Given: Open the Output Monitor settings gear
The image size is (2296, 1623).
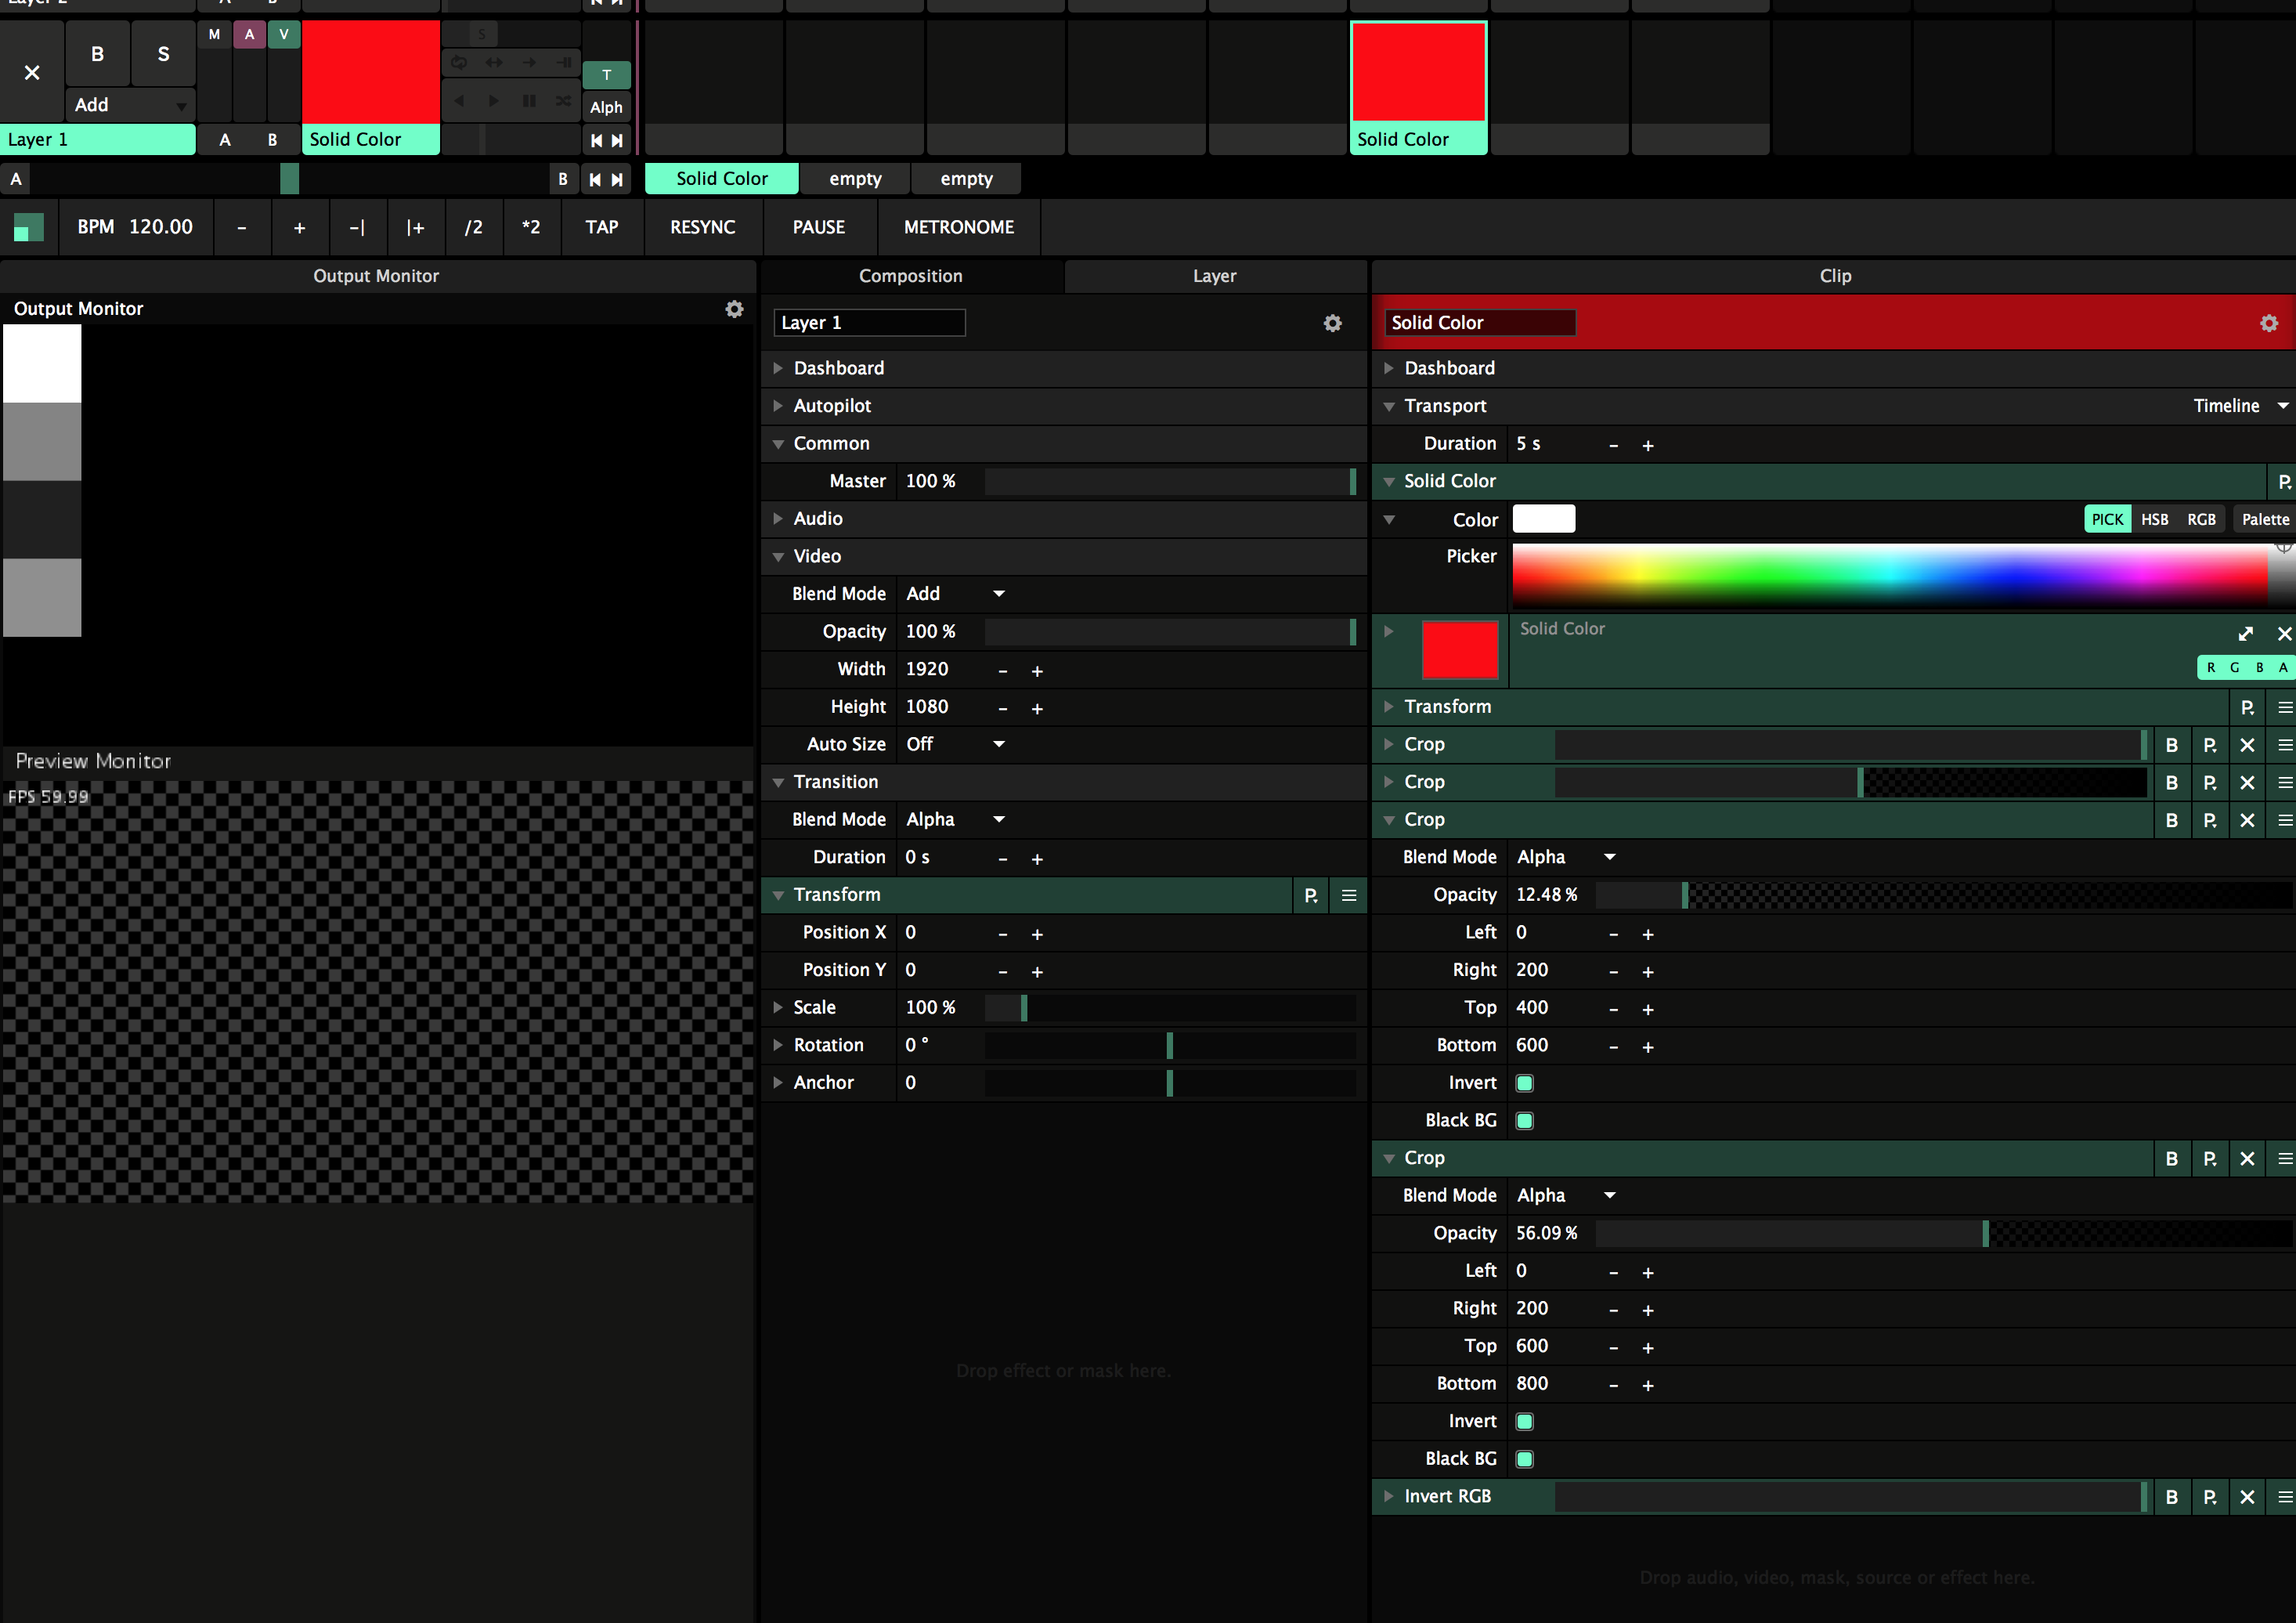Looking at the screenshot, I should pos(734,309).
